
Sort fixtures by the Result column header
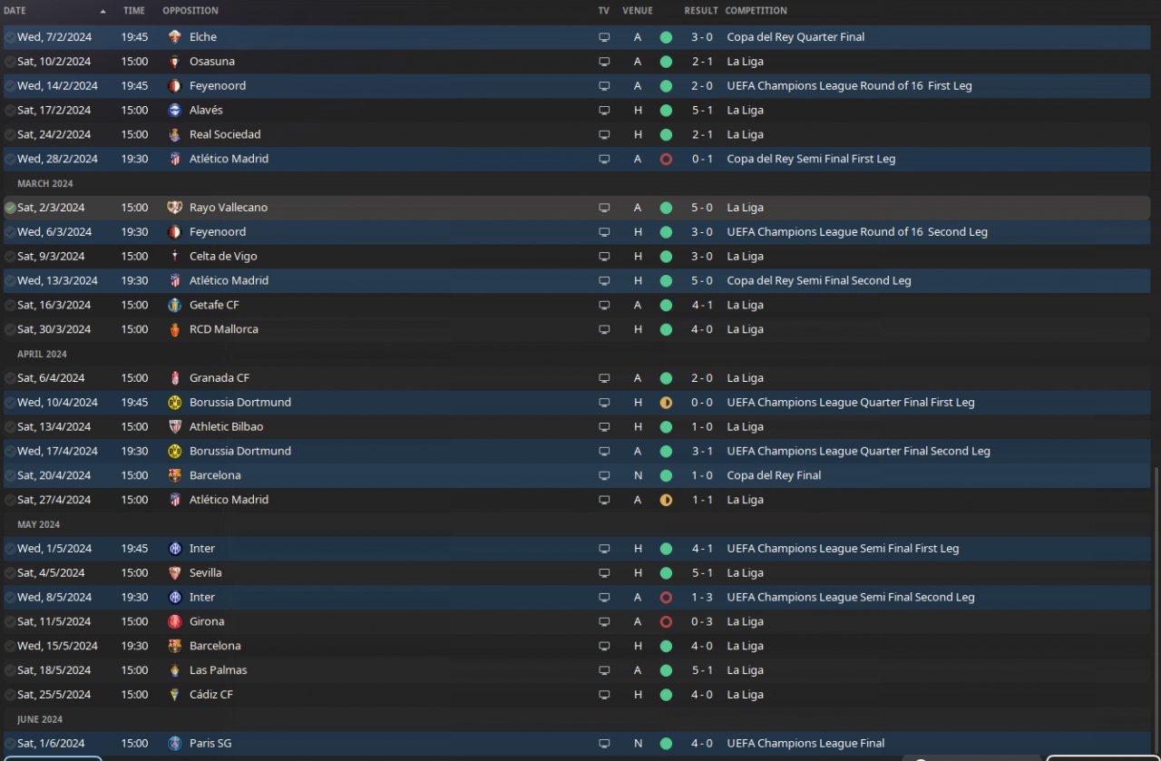tap(700, 11)
